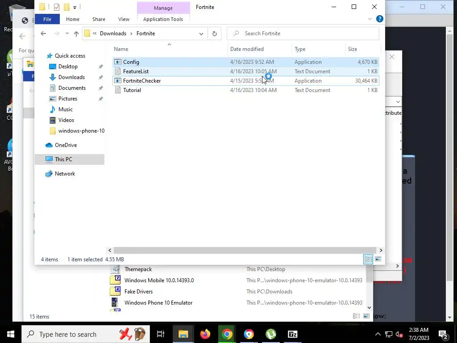Screen dimensions: 457x343
Task: Go up one folder level
Action: 76,33
